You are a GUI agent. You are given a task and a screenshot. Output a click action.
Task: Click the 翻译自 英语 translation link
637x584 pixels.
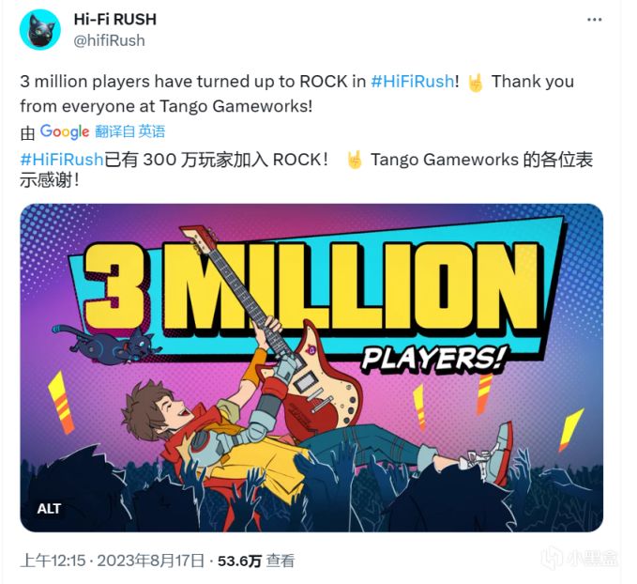[130, 131]
